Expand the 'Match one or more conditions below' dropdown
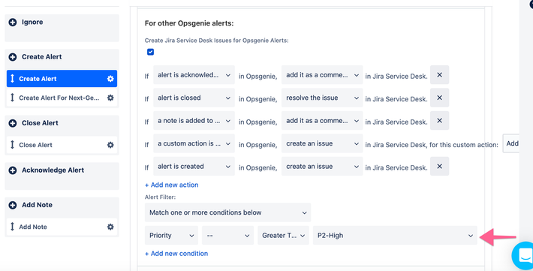The image size is (533, 271). pyautogui.click(x=227, y=212)
